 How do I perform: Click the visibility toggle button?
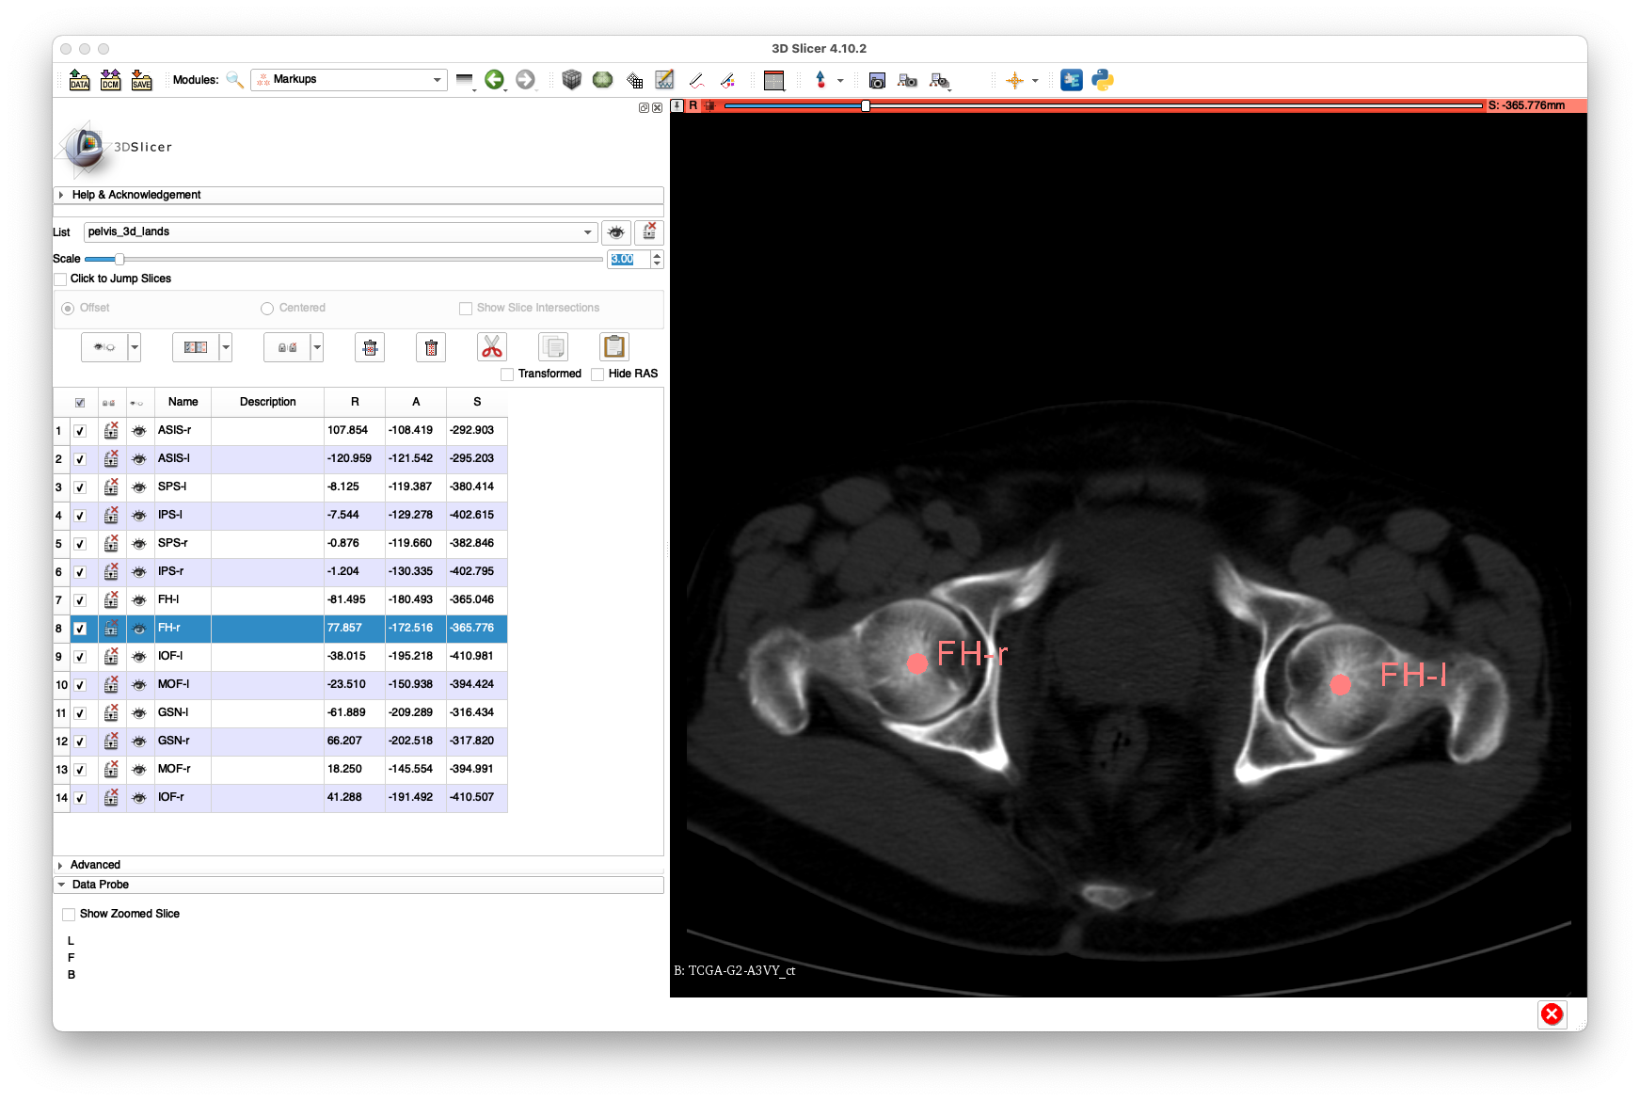coord(104,347)
